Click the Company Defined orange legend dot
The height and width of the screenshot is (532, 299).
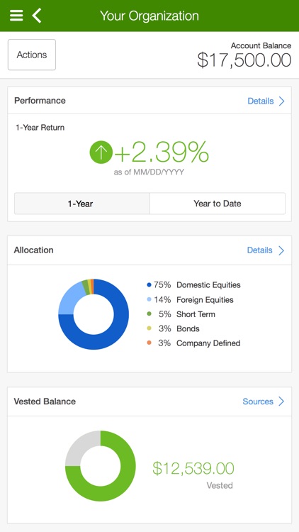(x=149, y=343)
